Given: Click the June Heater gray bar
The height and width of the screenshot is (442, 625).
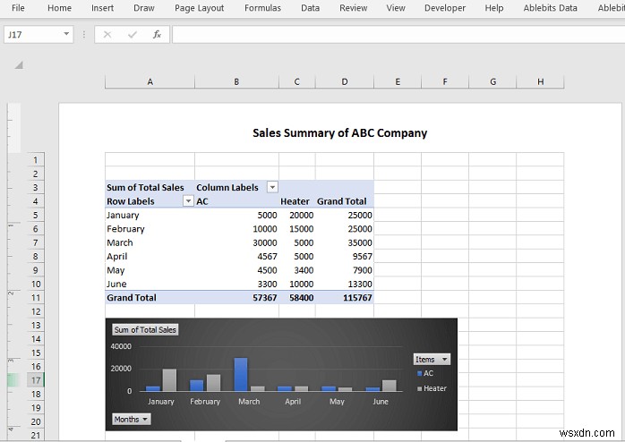Looking at the screenshot, I should (390, 386).
